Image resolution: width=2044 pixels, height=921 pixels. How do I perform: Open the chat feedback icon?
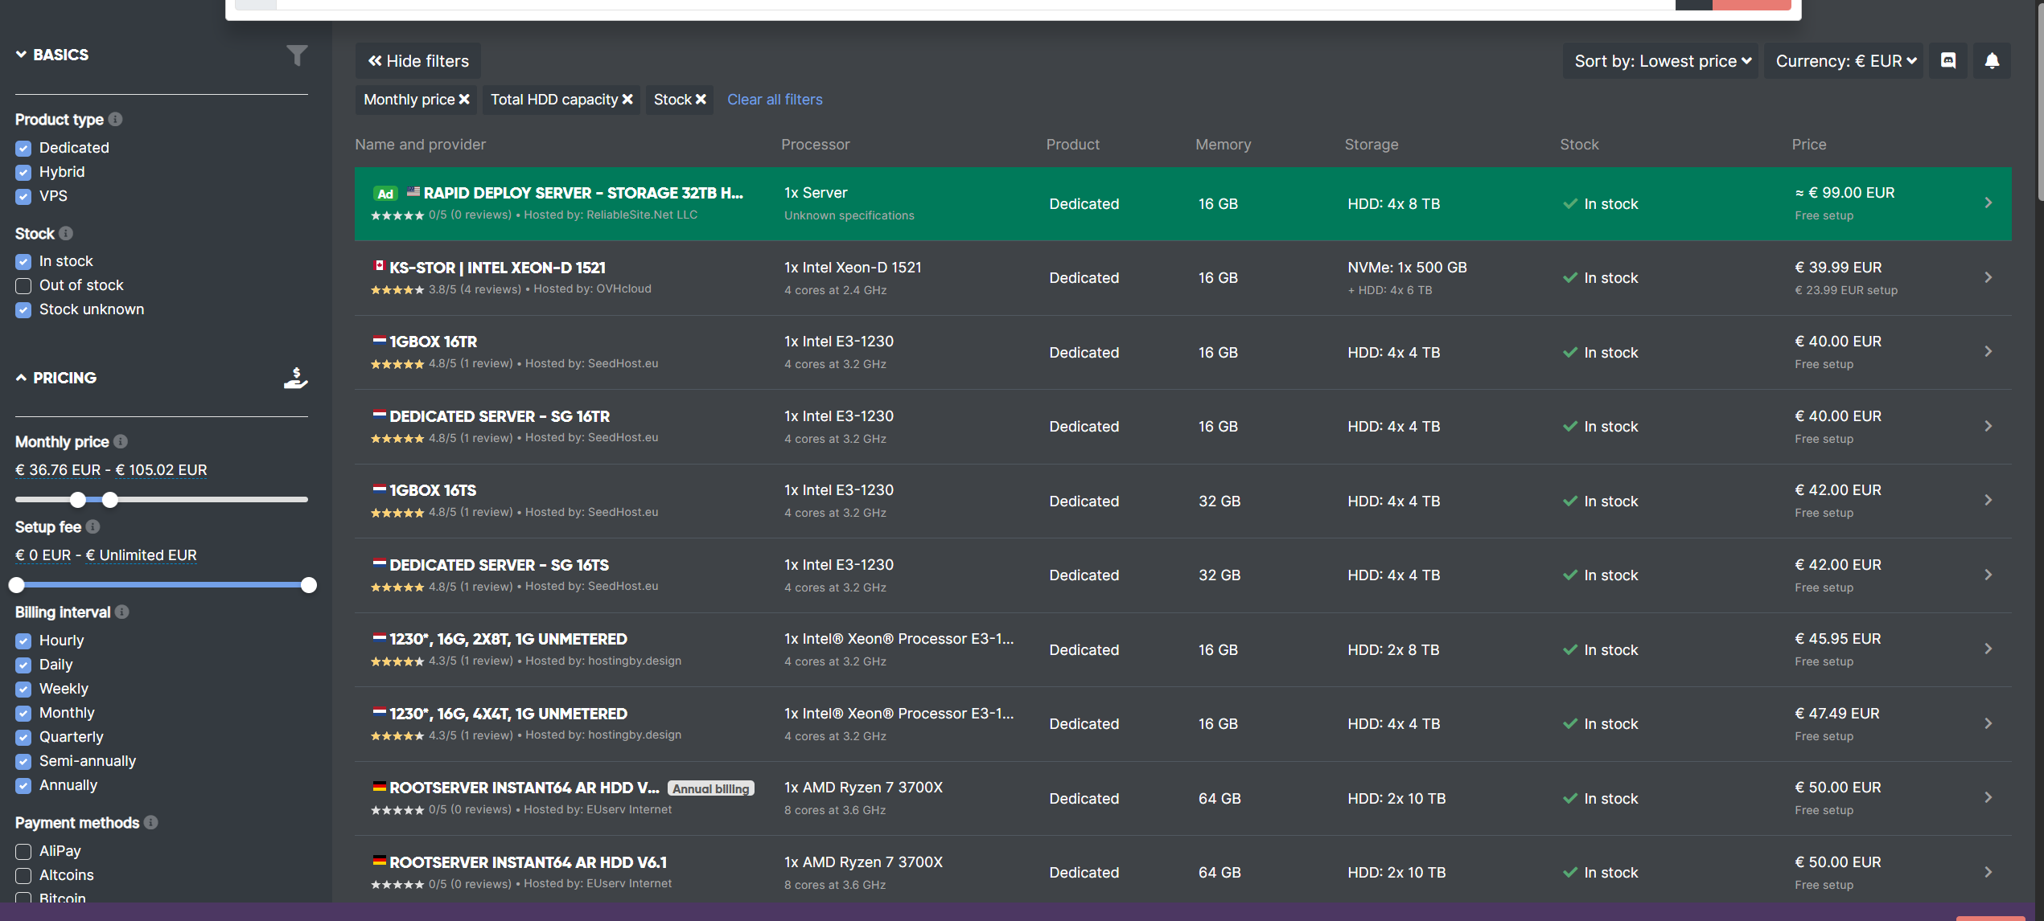point(1948,61)
